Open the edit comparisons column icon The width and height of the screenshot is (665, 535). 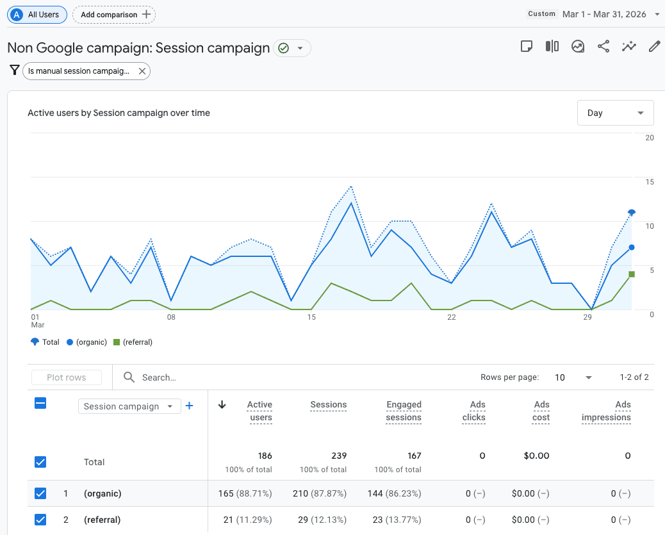(x=552, y=46)
